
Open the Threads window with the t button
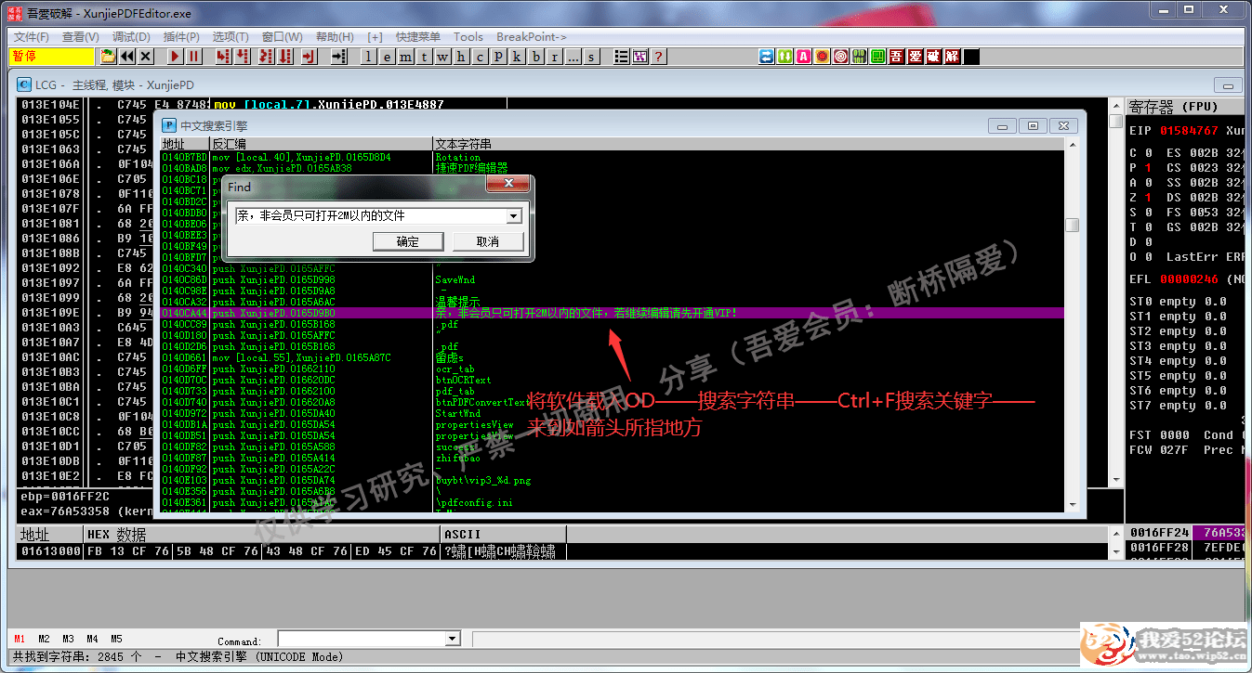[424, 57]
